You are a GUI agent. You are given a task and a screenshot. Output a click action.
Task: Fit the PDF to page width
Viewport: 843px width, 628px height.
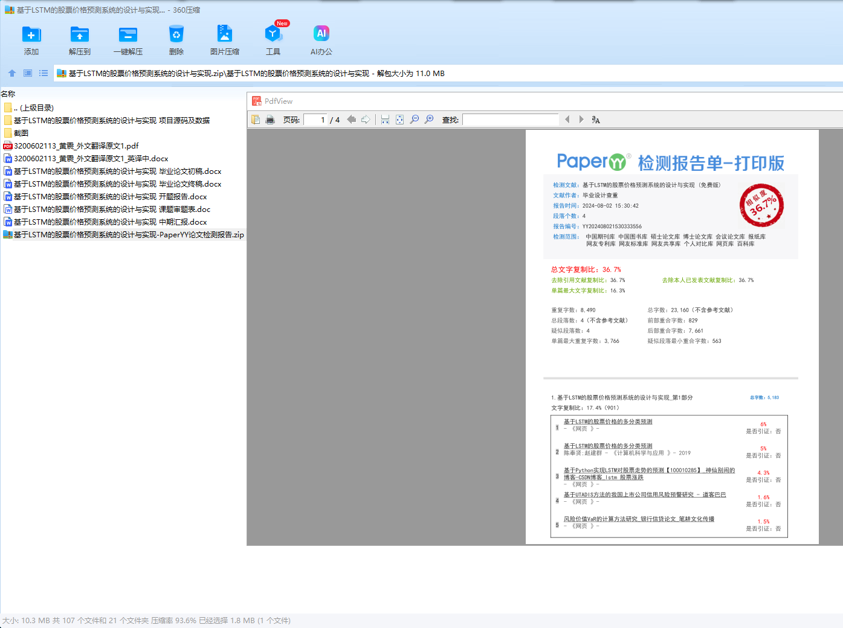point(385,120)
